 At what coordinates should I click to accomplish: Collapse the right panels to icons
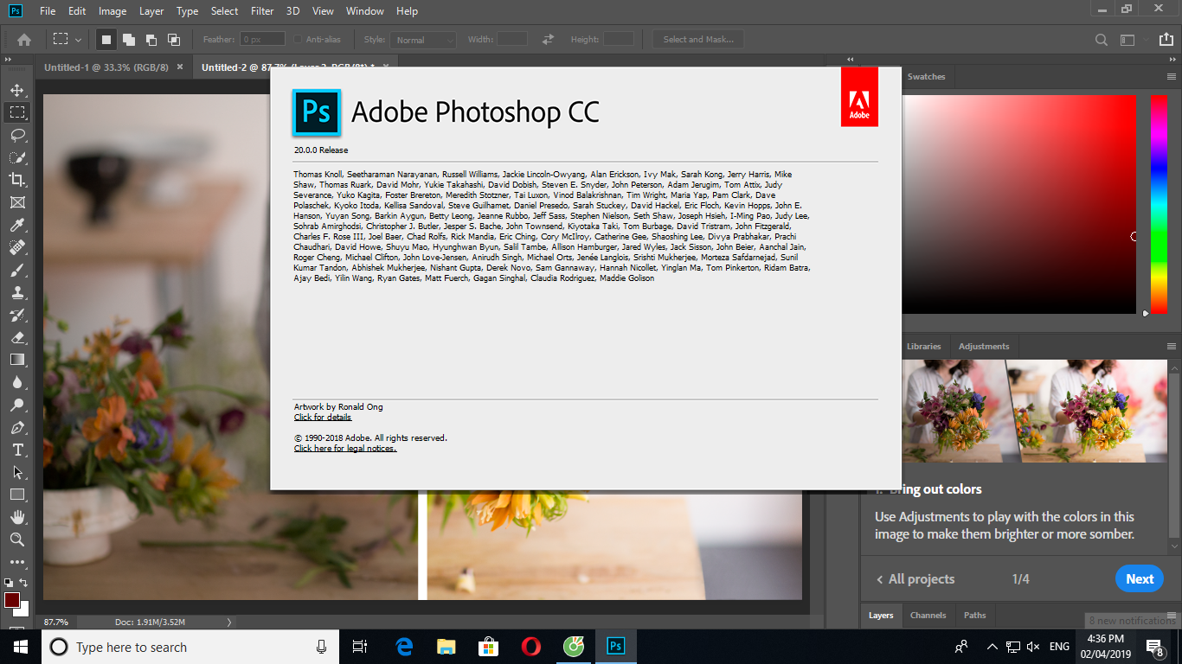point(1172,60)
